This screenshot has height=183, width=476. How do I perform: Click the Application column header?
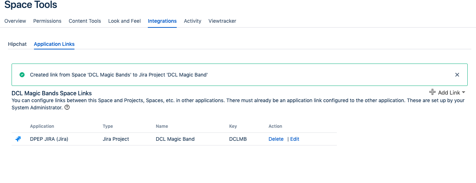point(42,126)
